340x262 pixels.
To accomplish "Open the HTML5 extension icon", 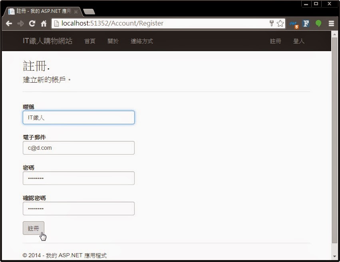I will click(x=294, y=24).
